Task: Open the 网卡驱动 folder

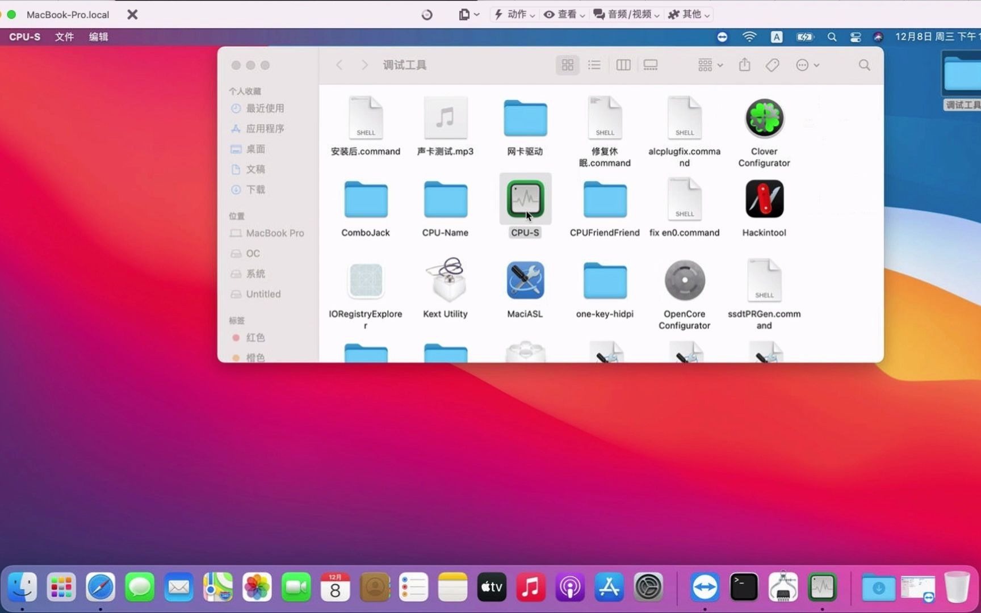Action: [525, 118]
